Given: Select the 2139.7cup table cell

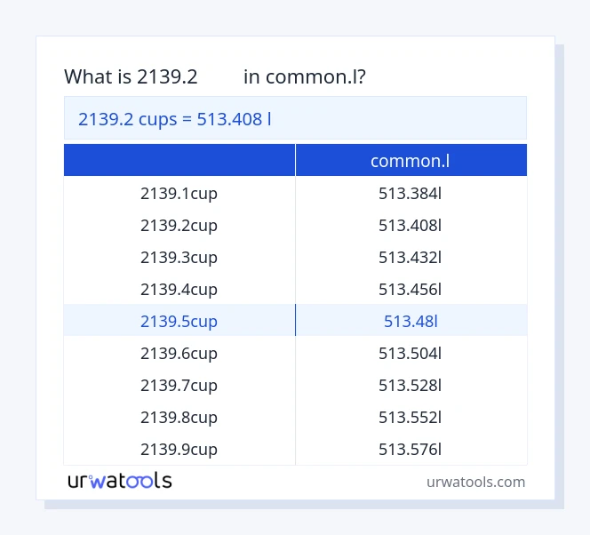Looking at the screenshot, I should 179,385.
